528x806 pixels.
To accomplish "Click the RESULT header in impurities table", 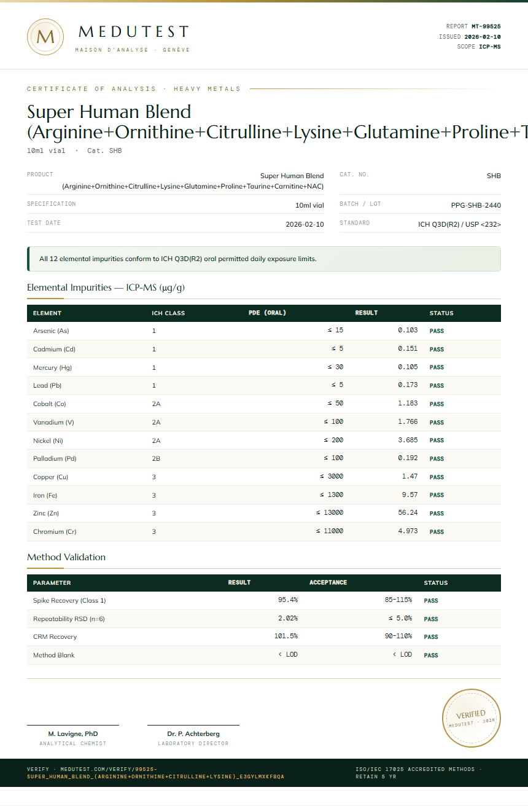I will [367, 313].
